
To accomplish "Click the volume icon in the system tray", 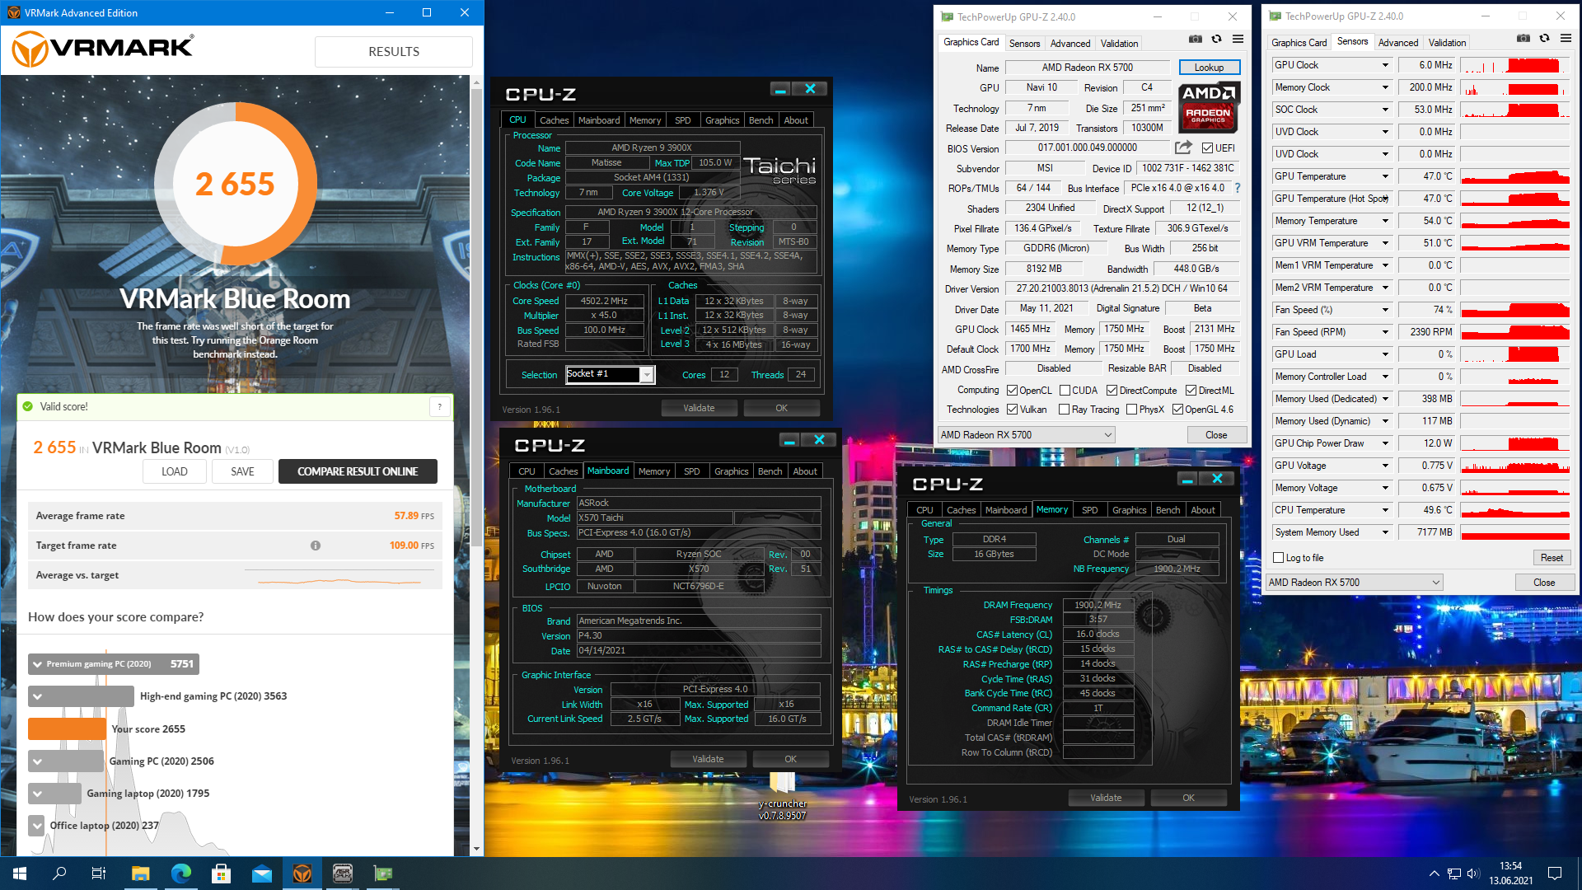I will coord(1473,874).
